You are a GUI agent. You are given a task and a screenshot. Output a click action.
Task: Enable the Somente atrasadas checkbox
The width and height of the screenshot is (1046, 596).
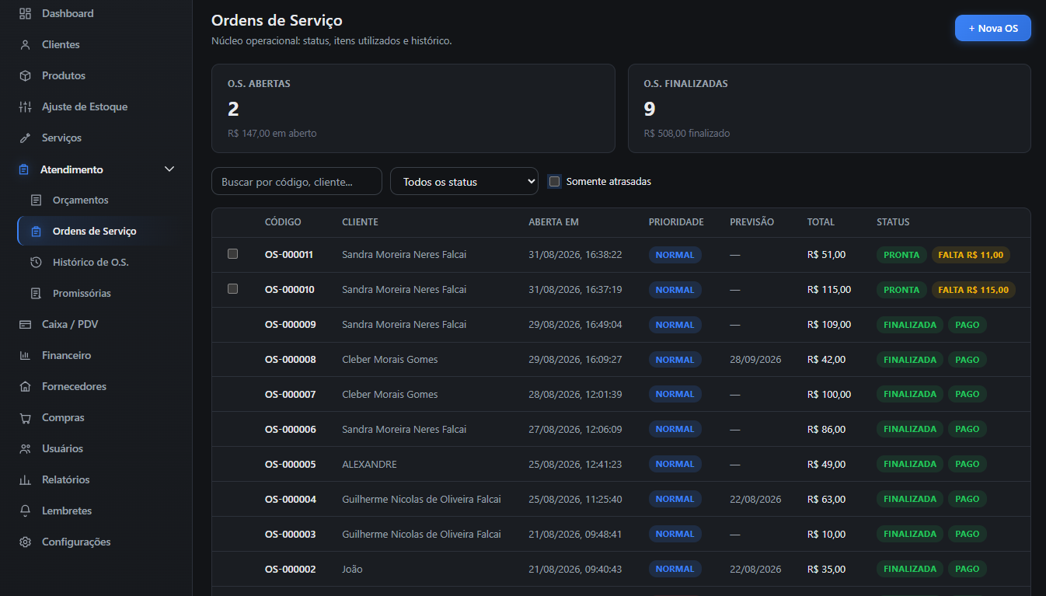[554, 181]
